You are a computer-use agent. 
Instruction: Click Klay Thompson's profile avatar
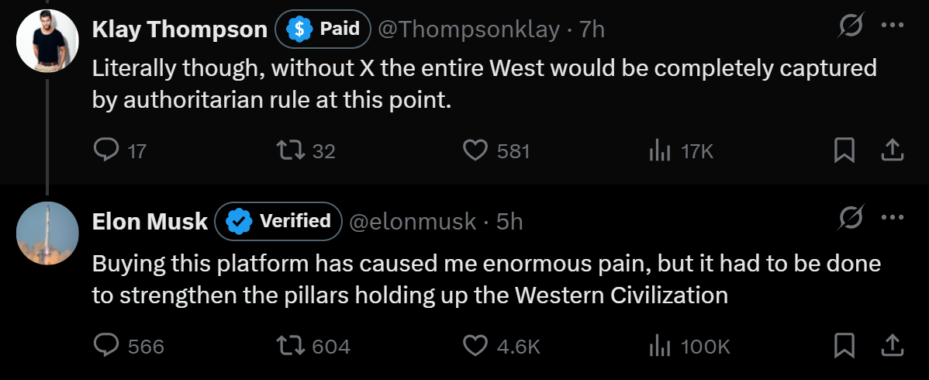click(x=47, y=41)
